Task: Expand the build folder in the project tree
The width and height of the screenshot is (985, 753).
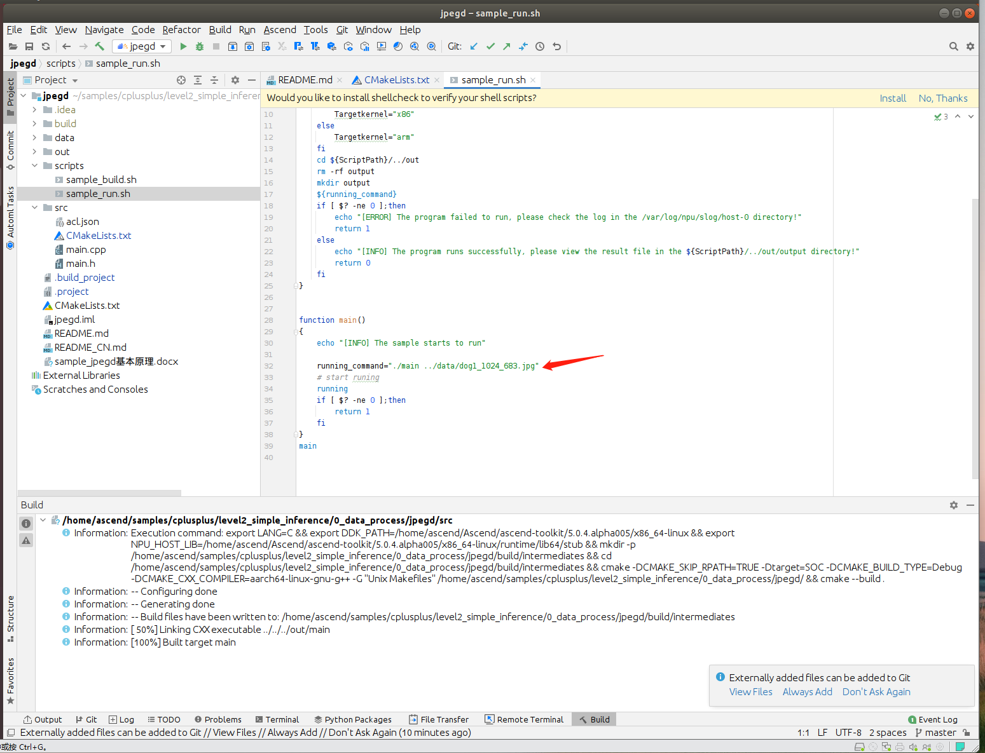Action: pos(34,124)
